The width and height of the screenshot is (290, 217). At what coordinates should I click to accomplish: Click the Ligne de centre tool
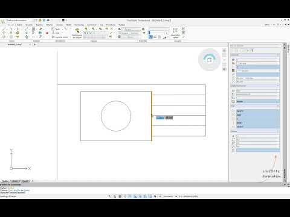tap(60, 37)
